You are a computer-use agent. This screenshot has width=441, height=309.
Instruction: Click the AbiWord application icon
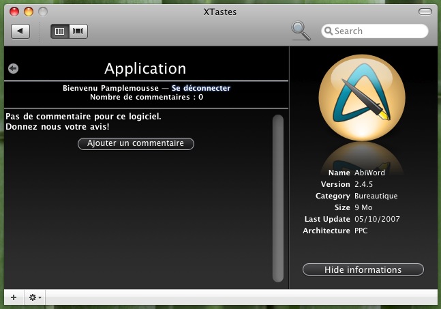[x=362, y=98]
